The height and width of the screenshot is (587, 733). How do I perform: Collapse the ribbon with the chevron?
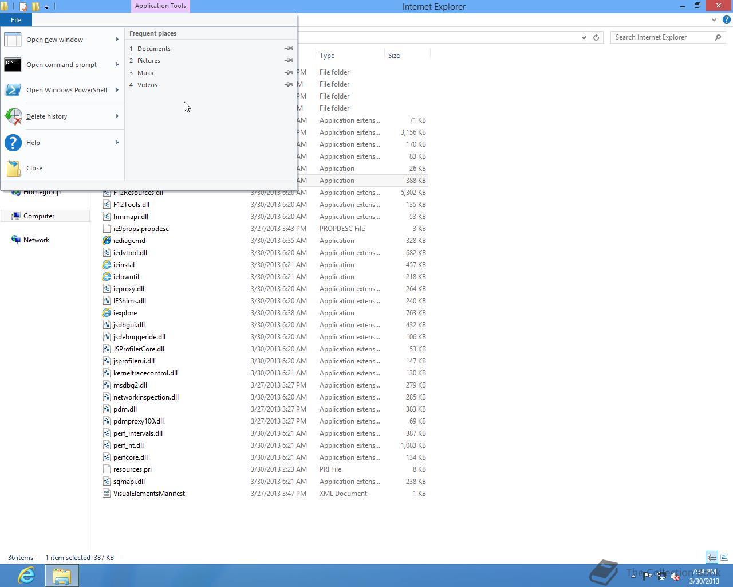point(714,19)
